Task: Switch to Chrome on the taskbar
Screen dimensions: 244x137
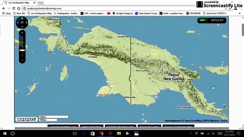Action: coord(101,134)
